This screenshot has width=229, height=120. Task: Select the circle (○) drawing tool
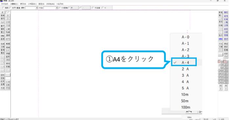tap(8, 19)
